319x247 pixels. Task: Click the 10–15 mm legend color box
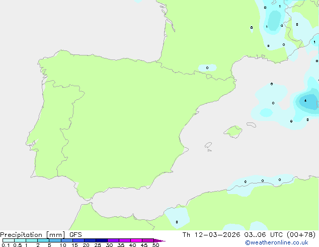[66, 240]
